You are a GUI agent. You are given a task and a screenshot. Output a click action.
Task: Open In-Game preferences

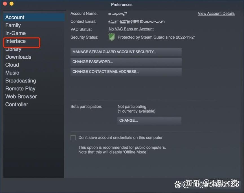(16, 33)
